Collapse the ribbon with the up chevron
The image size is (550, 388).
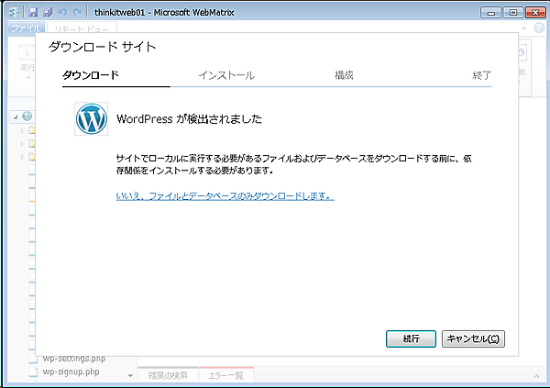(x=524, y=28)
